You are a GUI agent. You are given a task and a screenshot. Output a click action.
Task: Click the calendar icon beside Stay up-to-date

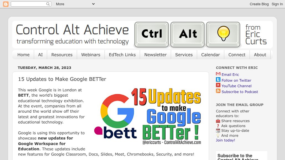click(218, 130)
